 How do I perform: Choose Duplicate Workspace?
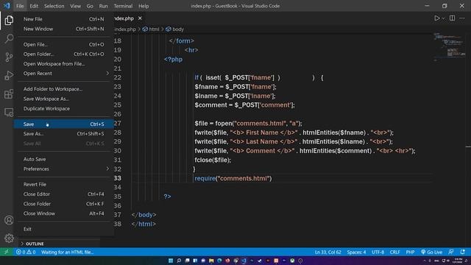[64, 108]
